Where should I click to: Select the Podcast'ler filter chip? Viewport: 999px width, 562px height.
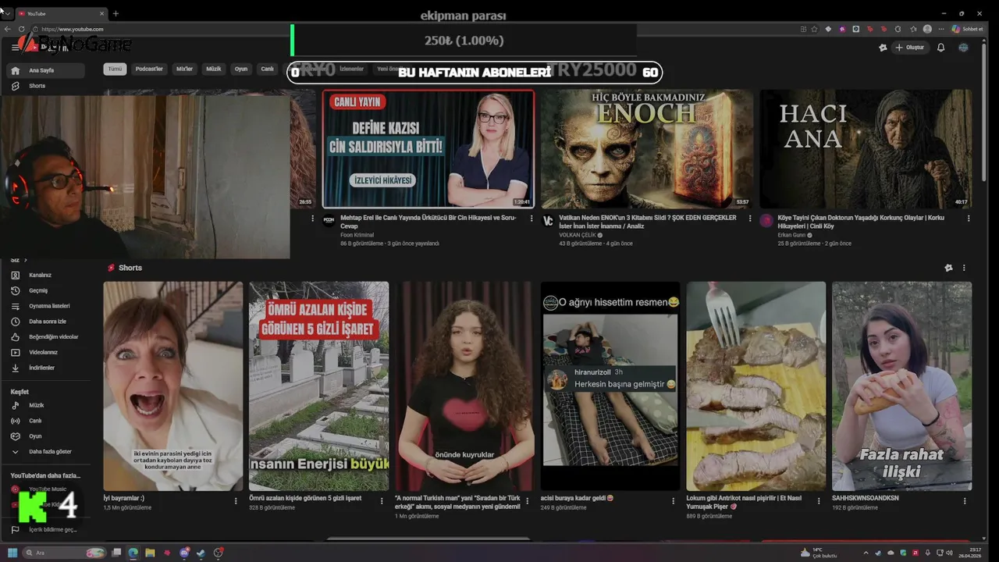pyautogui.click(x=149, y=69)
